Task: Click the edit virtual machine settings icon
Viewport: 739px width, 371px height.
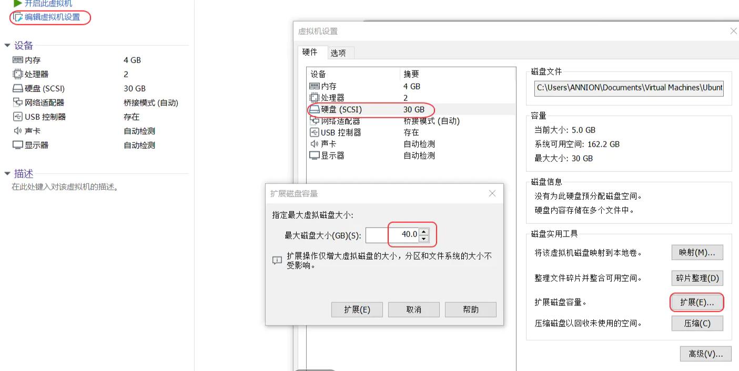Action: 18,17
